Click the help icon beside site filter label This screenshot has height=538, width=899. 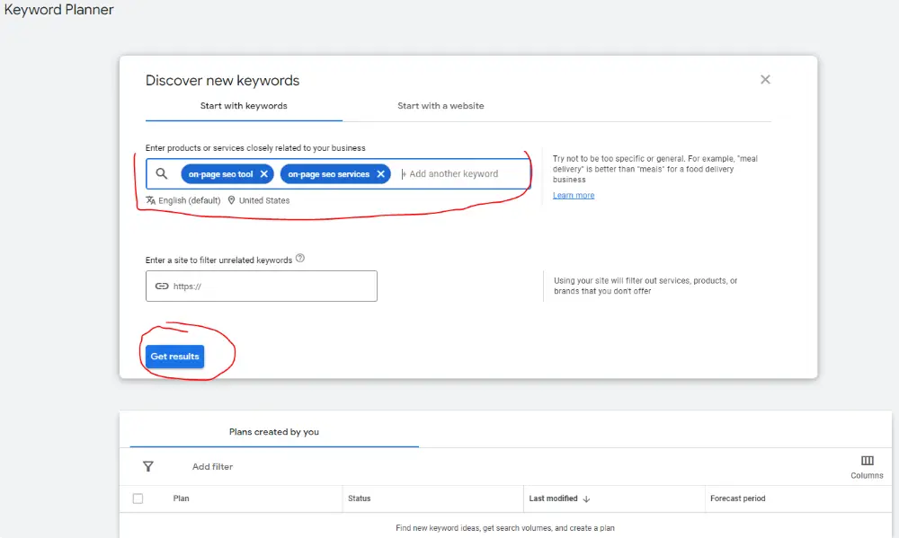coord(300,259)
